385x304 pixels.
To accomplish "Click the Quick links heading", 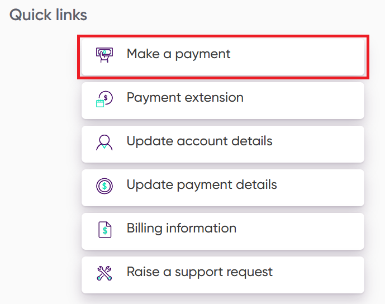I will pos(49,15).
